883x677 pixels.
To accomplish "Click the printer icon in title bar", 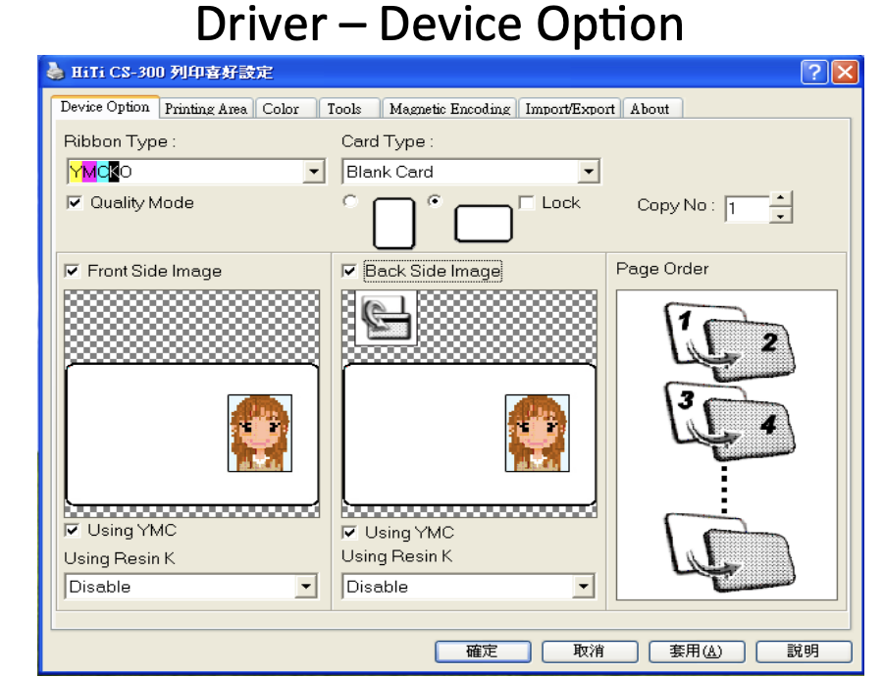I will (55, 72).
